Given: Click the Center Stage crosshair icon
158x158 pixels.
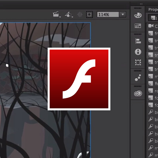Looking at the screenshot, I should [80, 14].
